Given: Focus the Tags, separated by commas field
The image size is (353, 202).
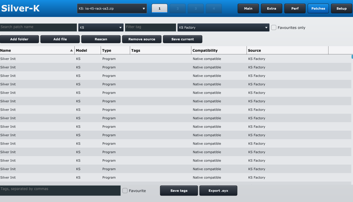Looking at the screenshot, I should [60, 191].
